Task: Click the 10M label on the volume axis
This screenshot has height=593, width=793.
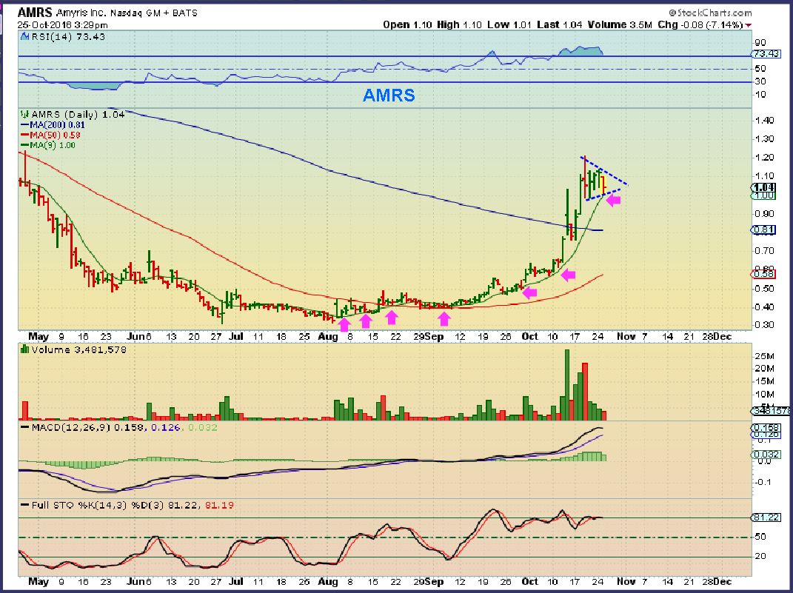Action: (x=763, y=395)
